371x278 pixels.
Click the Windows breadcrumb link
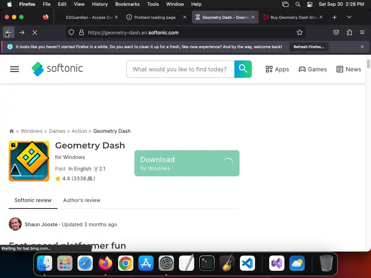tap(32, 131)
